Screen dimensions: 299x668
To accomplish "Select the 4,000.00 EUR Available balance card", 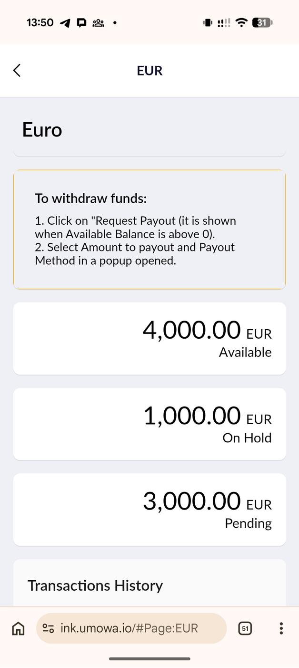I will [149, 338].
